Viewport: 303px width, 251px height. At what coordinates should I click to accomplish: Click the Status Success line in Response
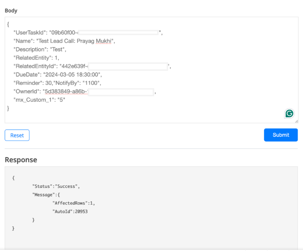tap(56, 186)
